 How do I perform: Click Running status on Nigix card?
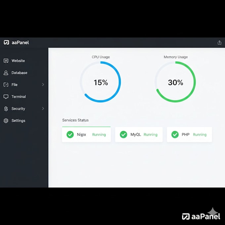[99, 134]
